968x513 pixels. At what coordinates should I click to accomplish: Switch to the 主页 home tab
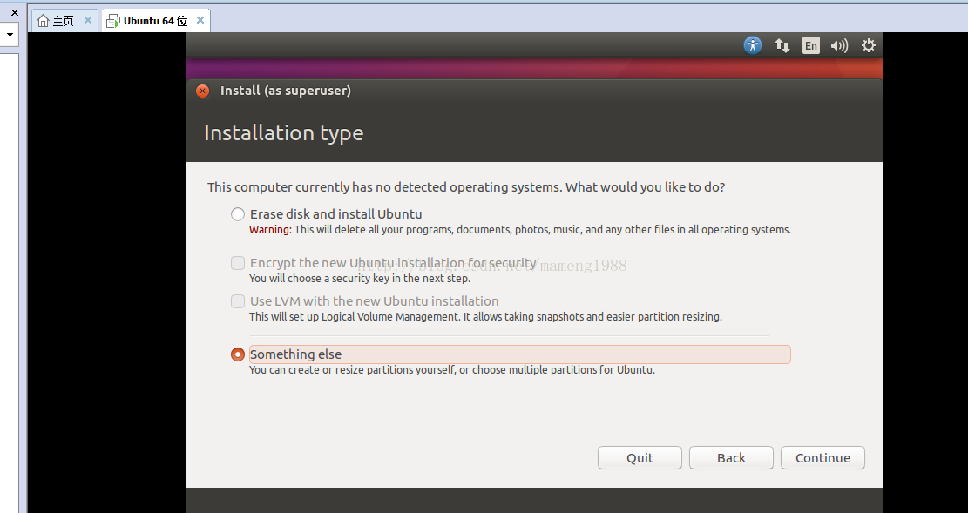click(x=64, y=20)
